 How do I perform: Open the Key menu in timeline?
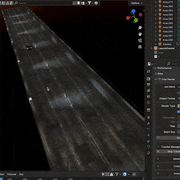[x=21, y=174]
